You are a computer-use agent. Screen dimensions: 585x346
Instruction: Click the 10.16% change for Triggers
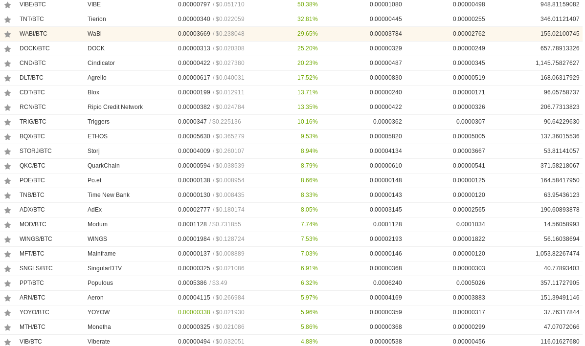pos(308,122)
